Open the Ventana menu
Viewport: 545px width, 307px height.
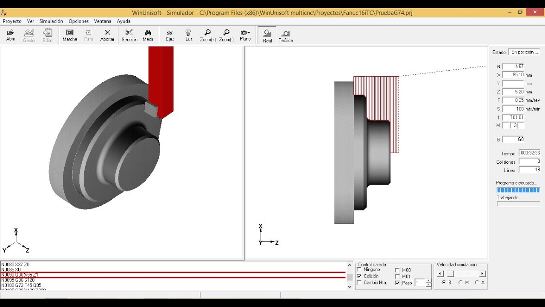(x=103, y=21)
